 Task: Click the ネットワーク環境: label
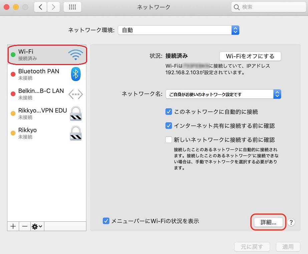[91, 30]
